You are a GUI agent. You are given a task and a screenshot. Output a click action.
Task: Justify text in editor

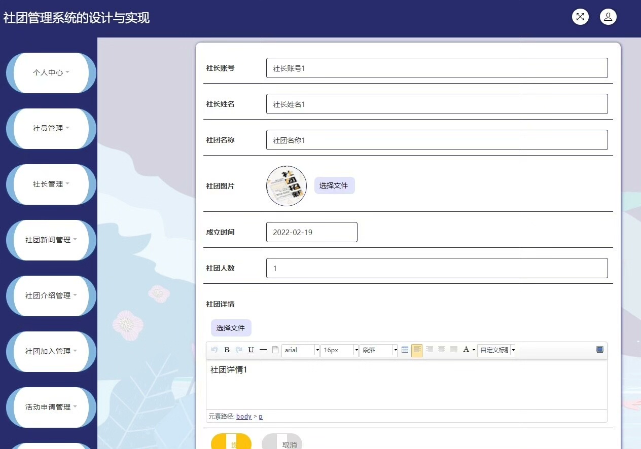coord(454,350)
